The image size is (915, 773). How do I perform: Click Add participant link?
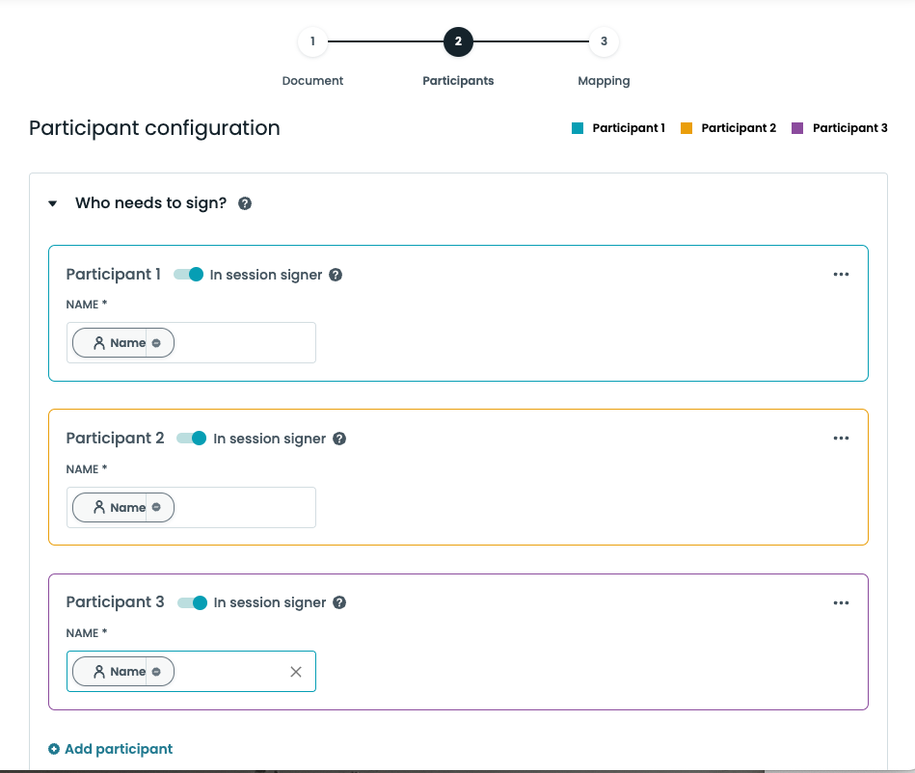[x=119, y=749]
